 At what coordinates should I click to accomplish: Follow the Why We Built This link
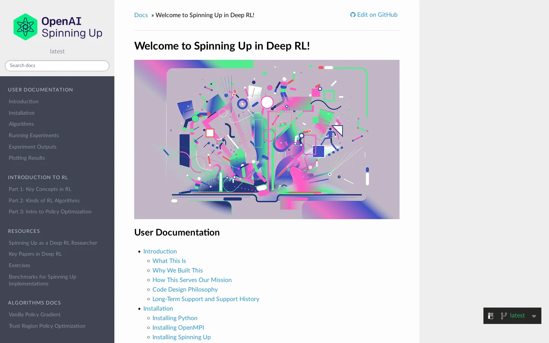(178, 271)
